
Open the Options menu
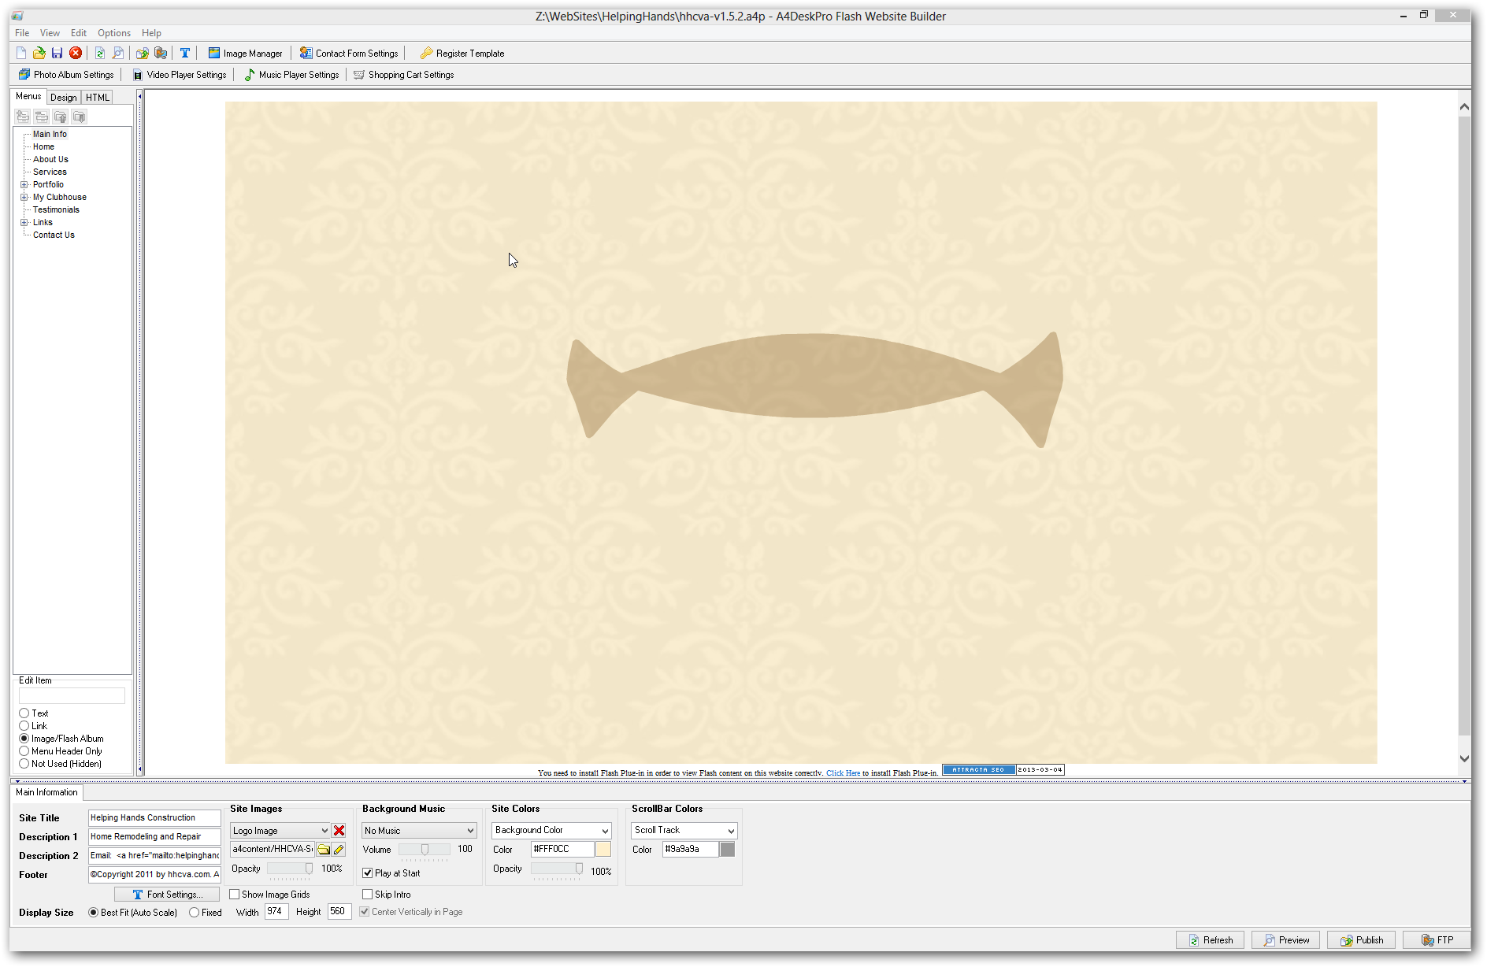coord(114,33)
